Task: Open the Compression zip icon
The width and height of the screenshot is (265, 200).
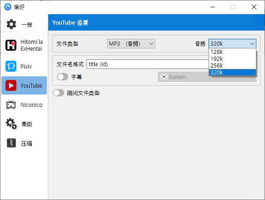Action: tap(11, 143)
